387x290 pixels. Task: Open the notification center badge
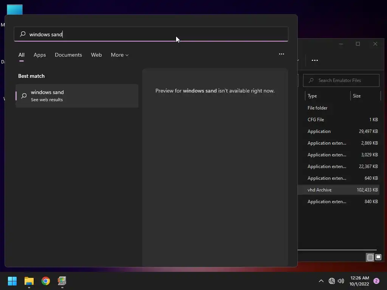click(x=376, y=281)
